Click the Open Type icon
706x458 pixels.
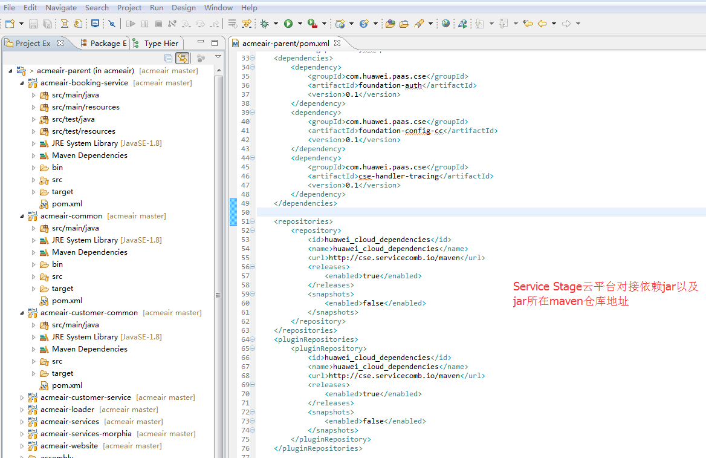[390, 24]
